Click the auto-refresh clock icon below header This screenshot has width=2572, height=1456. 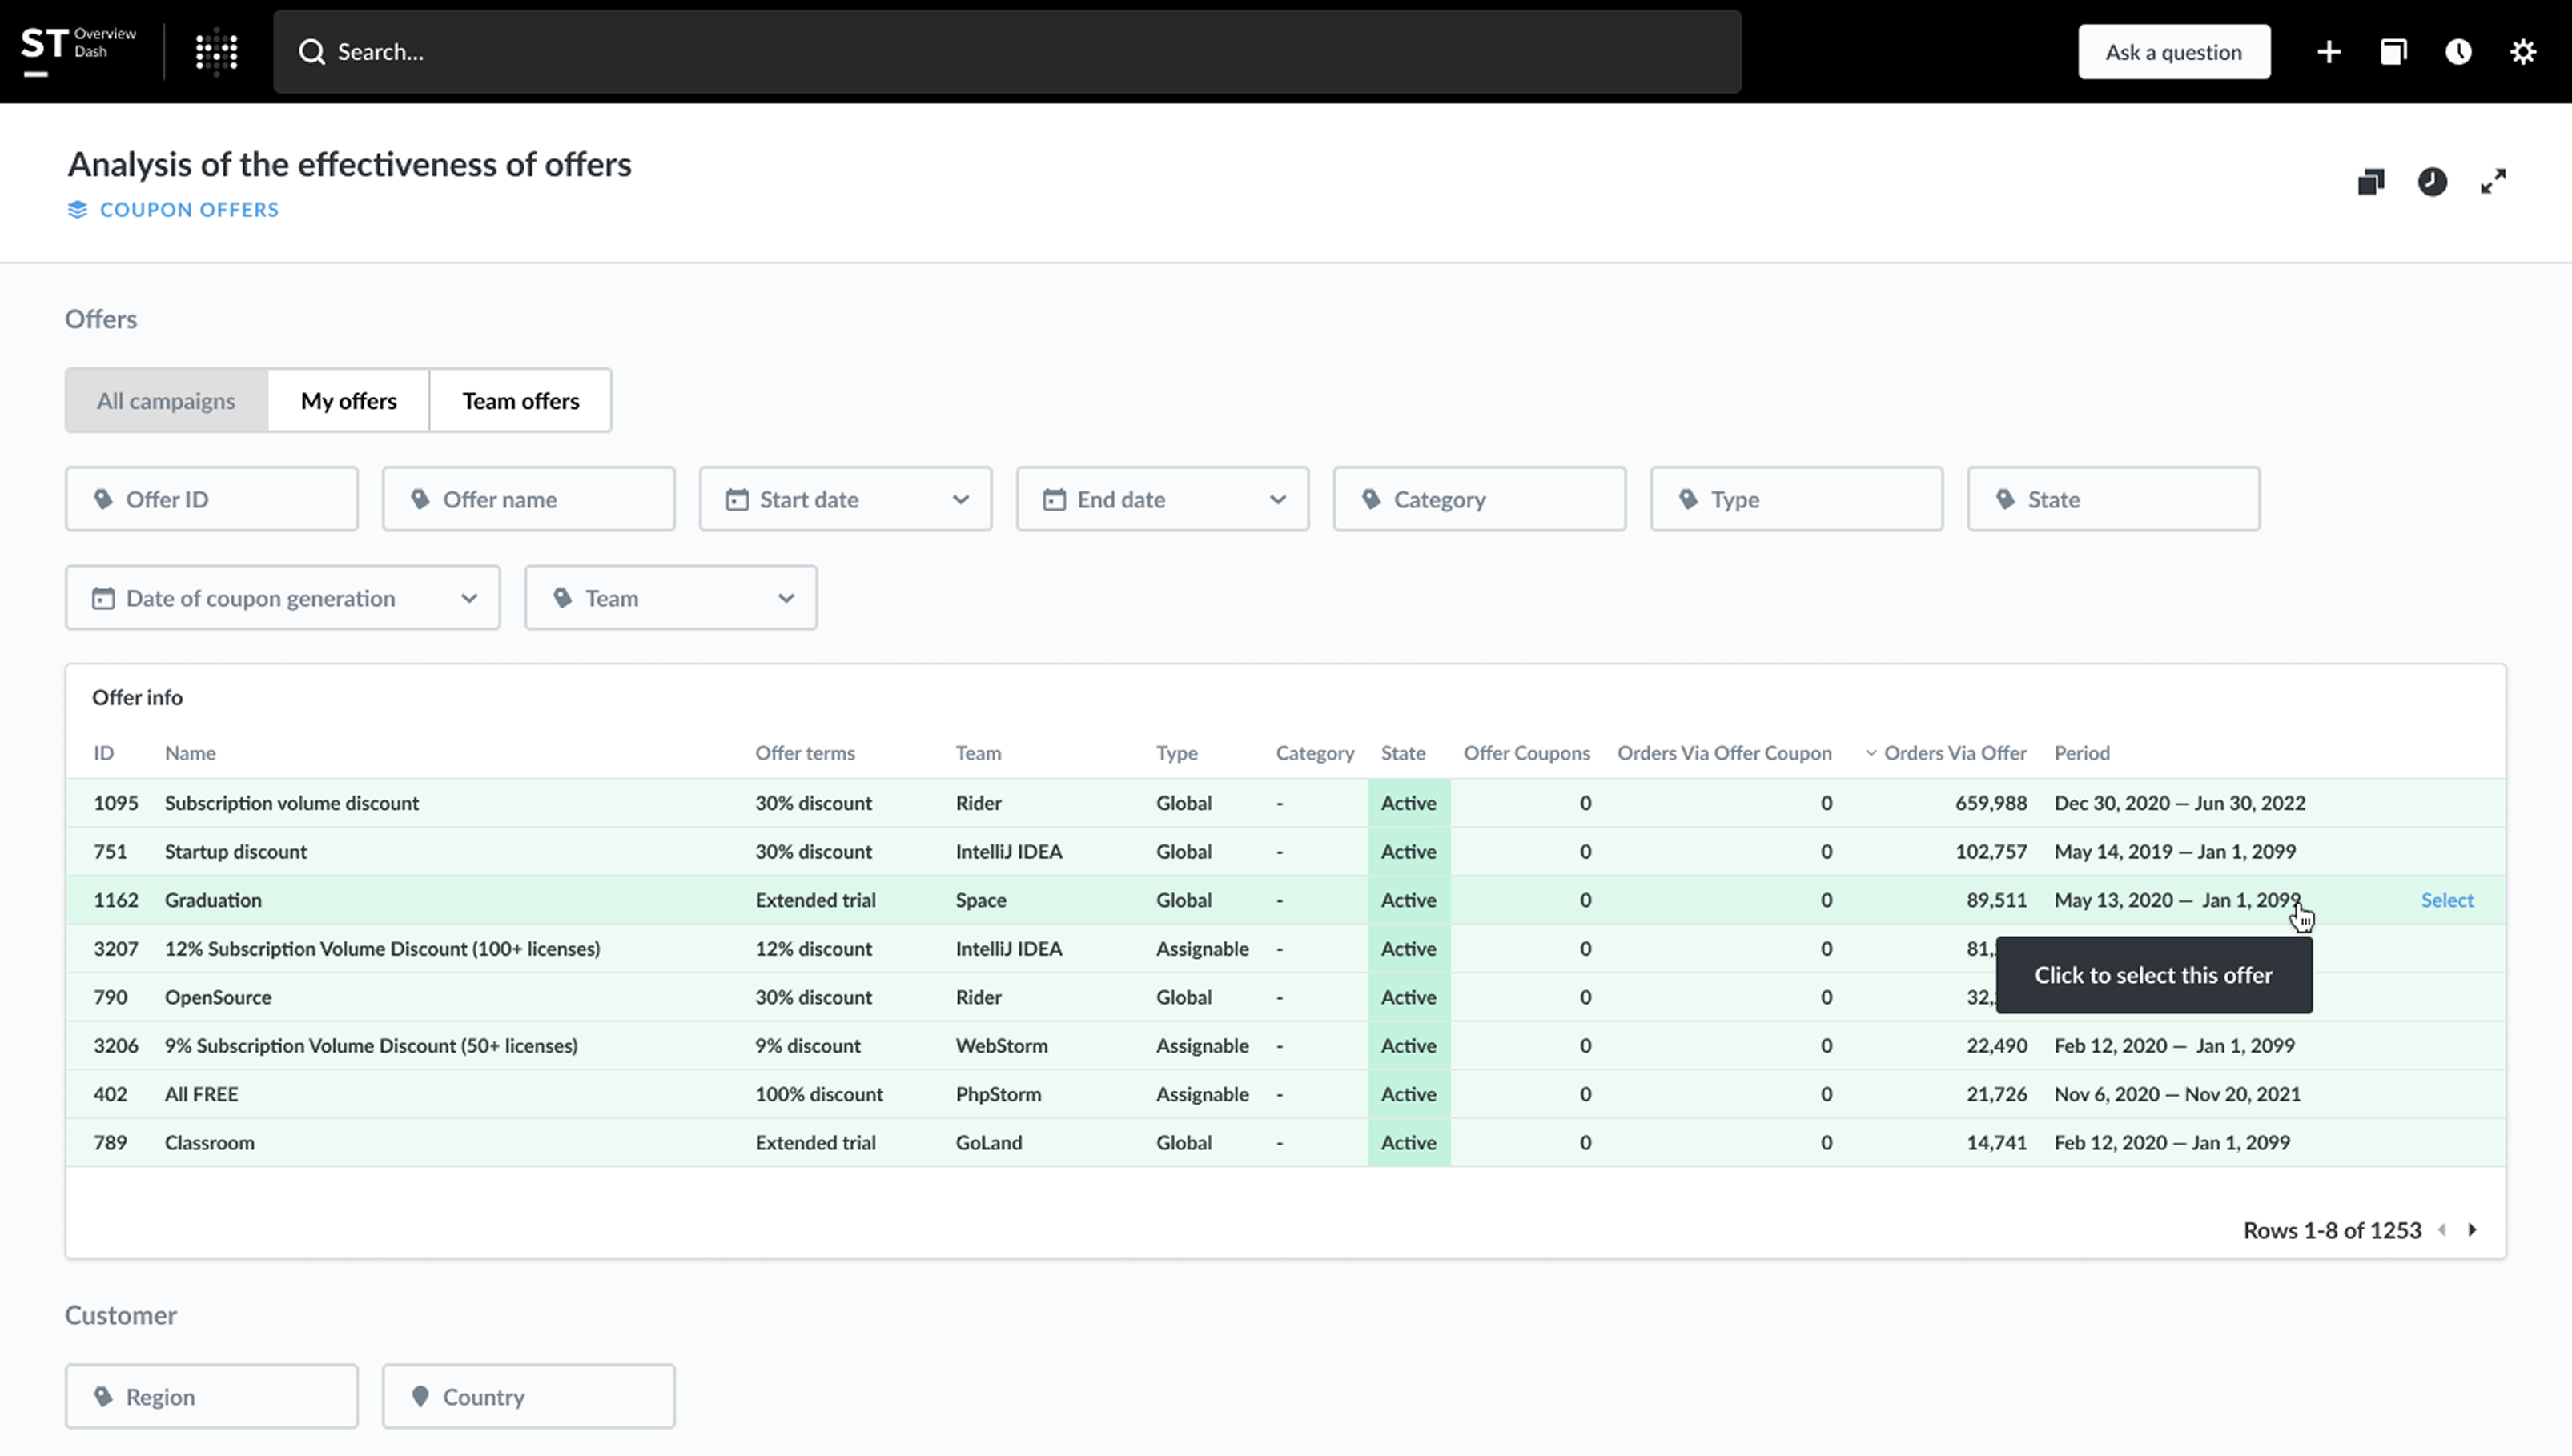(x=2432, y=182)
